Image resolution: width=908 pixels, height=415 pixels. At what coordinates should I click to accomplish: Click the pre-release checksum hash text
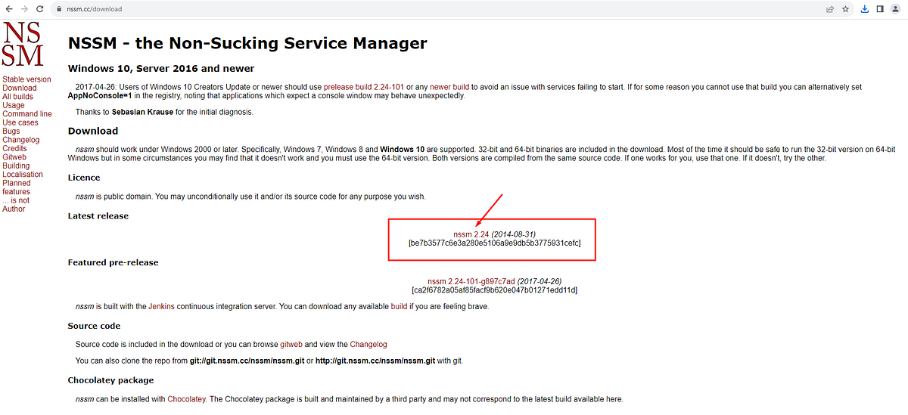[x=495, y=290]
